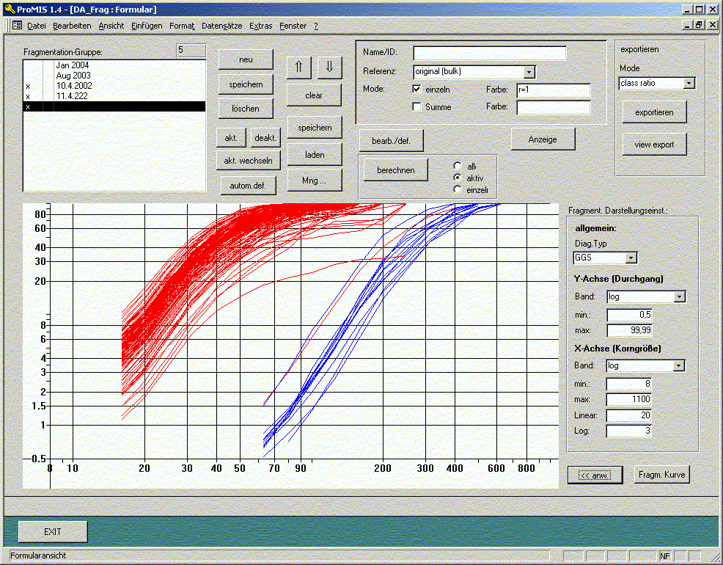Click the ProMIS key icon in title bar
Image resolution: width=723 pixels, height=565 pixels.
[x=10, y=10]
